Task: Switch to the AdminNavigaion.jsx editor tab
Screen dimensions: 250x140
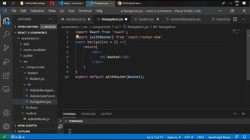Action: (x=186, y=19)
